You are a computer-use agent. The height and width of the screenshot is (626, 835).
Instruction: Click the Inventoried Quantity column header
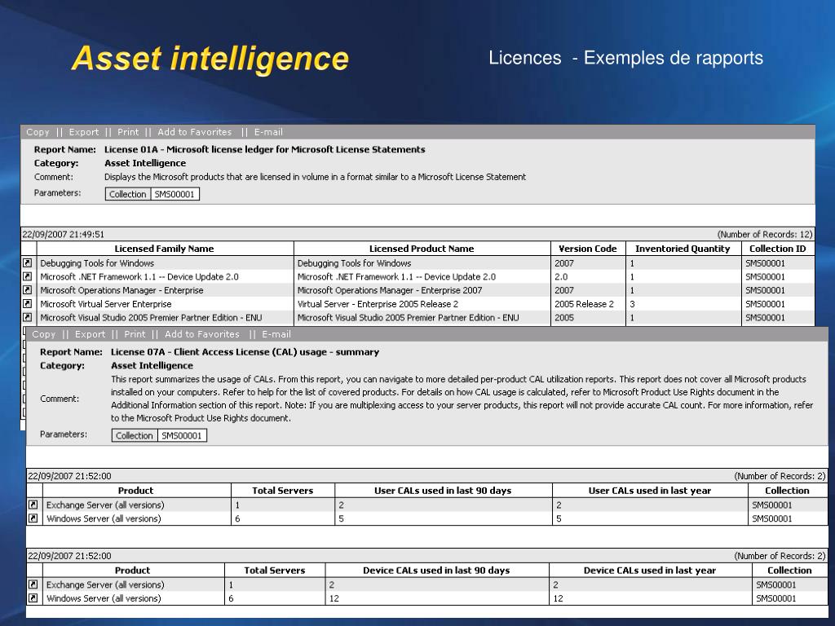(683, 249)
